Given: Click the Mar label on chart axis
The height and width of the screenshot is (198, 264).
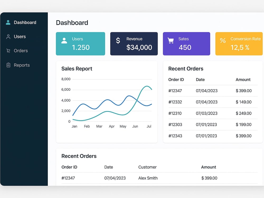Looking at the screenshot, I should coord(99,126).
